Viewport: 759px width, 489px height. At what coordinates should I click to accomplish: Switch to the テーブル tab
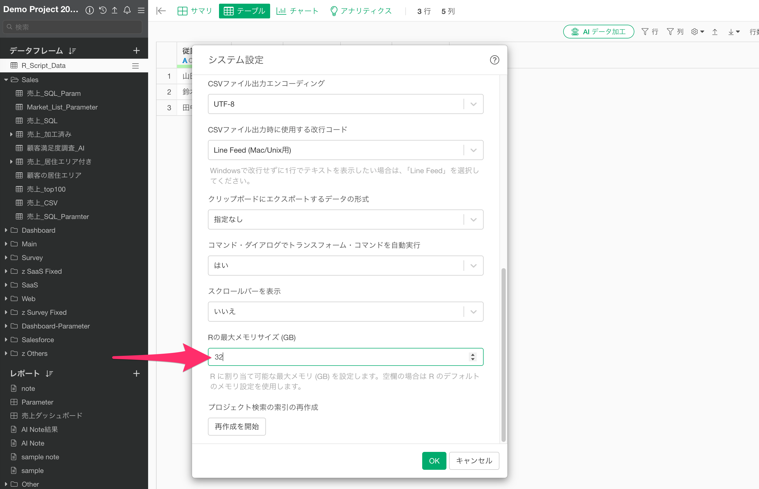coord(244,11)
